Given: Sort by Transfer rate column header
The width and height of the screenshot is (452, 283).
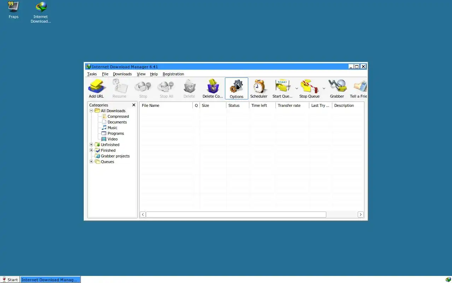Looking at the screenshot, I should (x=292, y=105).
